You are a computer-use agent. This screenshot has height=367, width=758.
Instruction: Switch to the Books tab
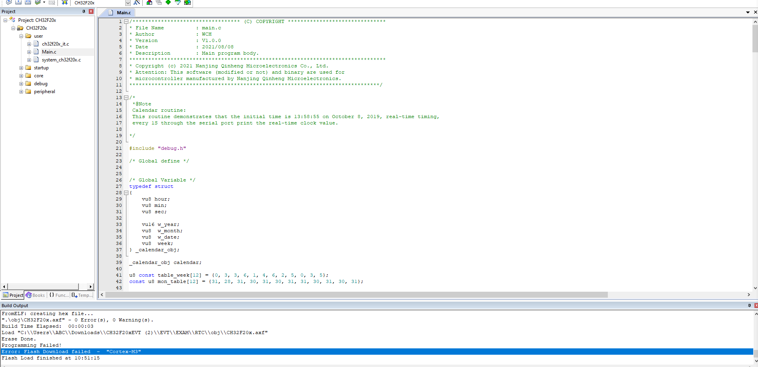(35, 295)
